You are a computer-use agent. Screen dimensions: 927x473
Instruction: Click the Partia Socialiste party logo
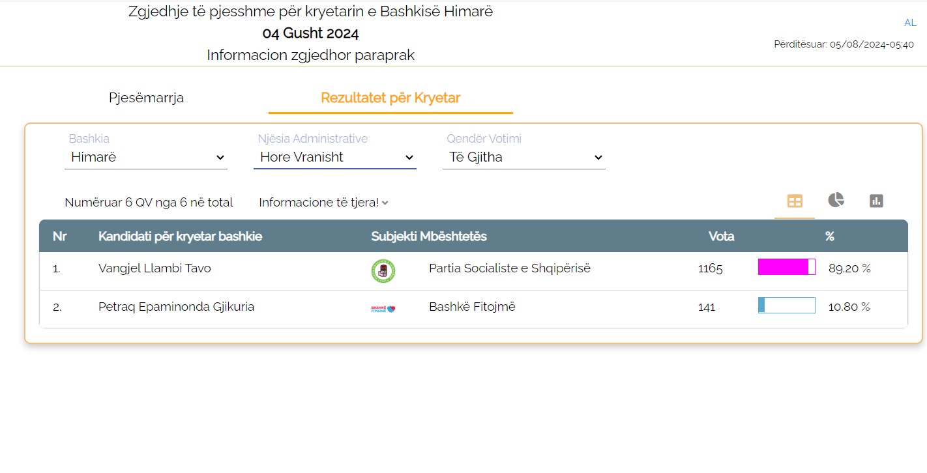pos(383,270)
